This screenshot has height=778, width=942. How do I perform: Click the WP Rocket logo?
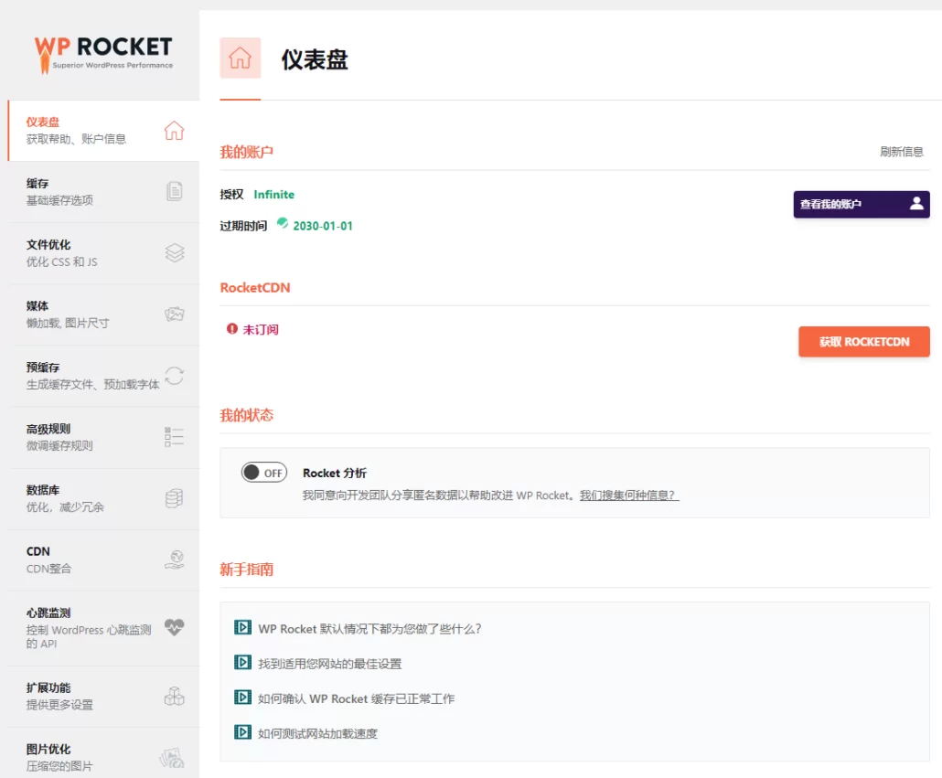pos(103,54)
